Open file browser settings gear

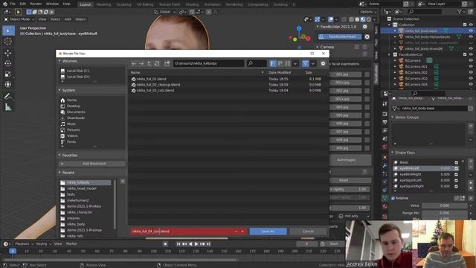(x=323, y=63)
